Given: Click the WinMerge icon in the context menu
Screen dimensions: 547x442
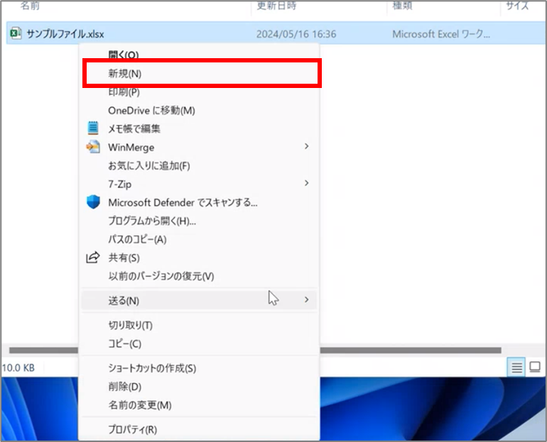Looking at the screenshot, I should click(x=93, y=147).
